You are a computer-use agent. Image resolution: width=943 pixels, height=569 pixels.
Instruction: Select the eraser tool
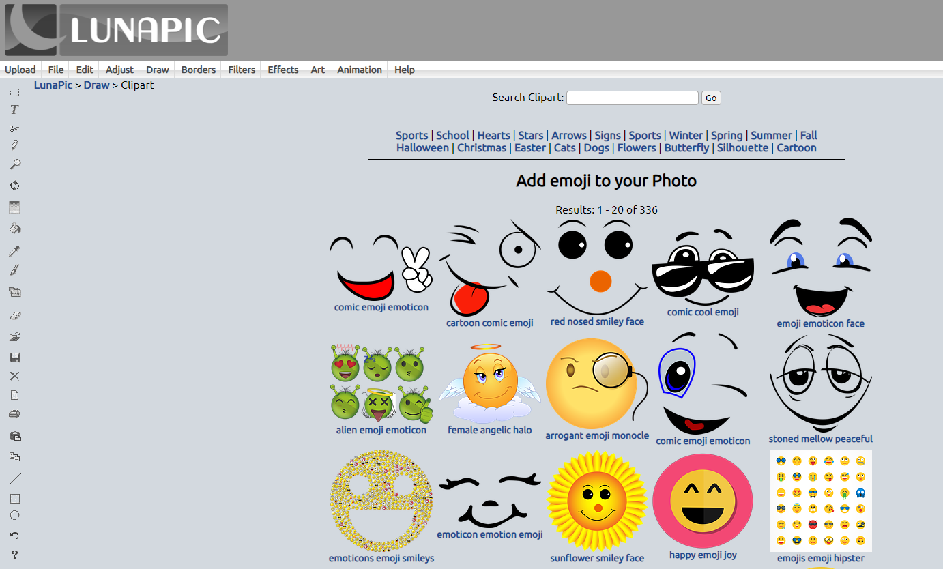click(x=14, y=315)
